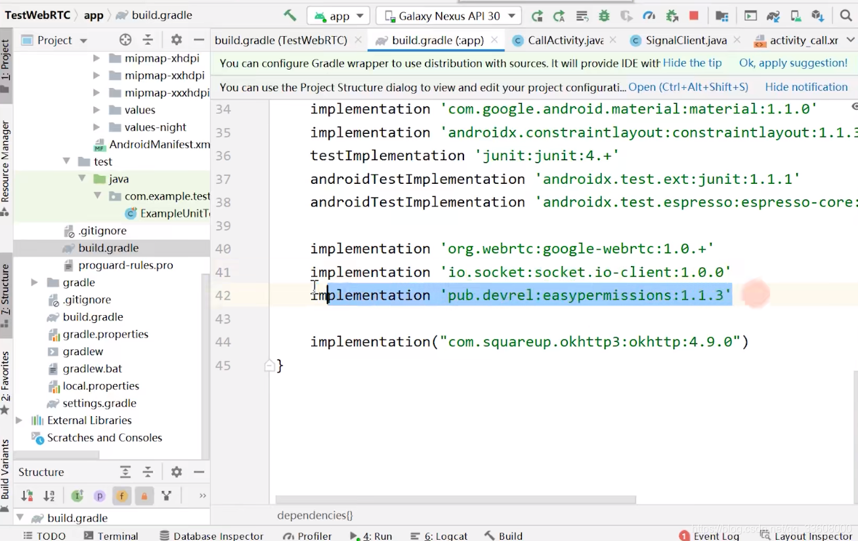The width and height of the screenshot is (858, 541).
Task: Collapse the test folder
Action: point(66,162)
